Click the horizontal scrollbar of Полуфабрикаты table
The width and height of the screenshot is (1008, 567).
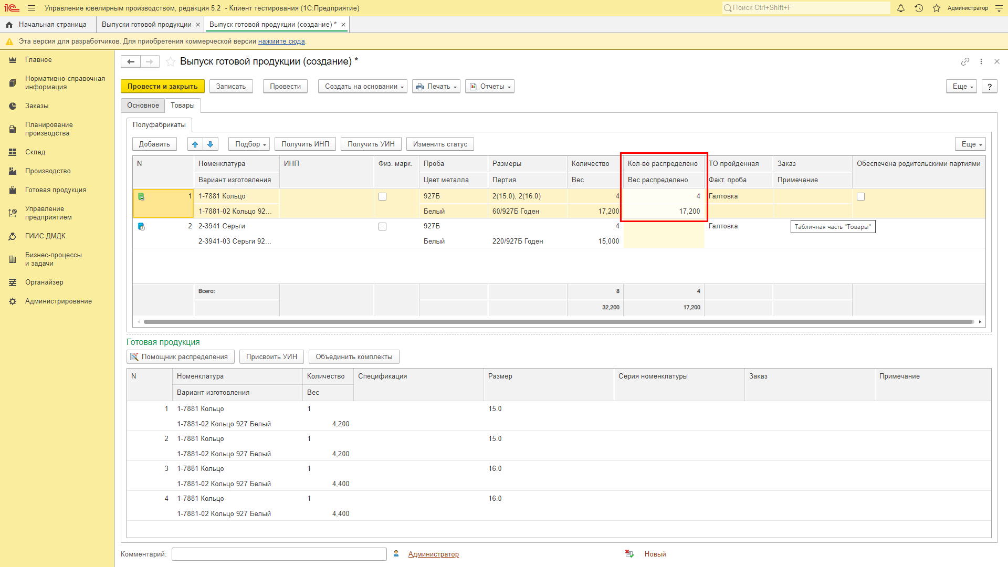click(559, 322)
